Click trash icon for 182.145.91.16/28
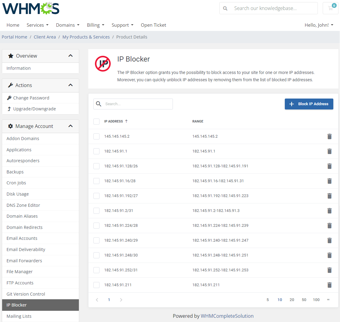The width and height of the screenshot is (340, 322). point(329,181)
